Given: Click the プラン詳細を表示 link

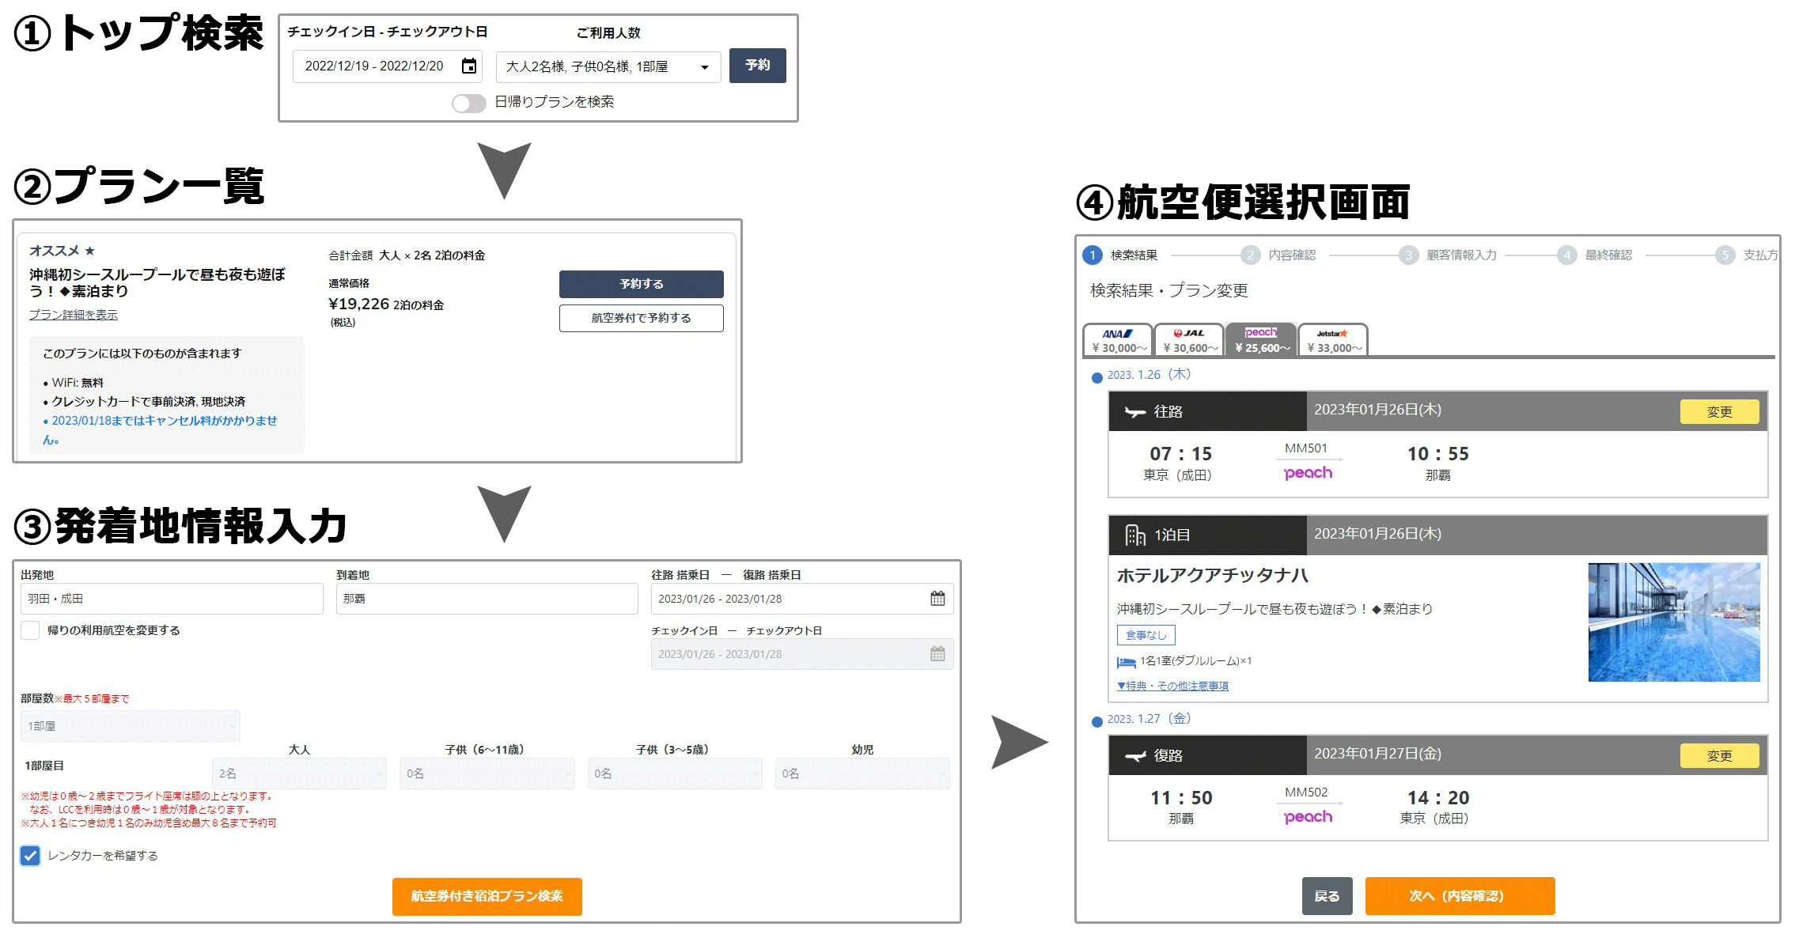Looking at the screenshot, I should 74,315.
